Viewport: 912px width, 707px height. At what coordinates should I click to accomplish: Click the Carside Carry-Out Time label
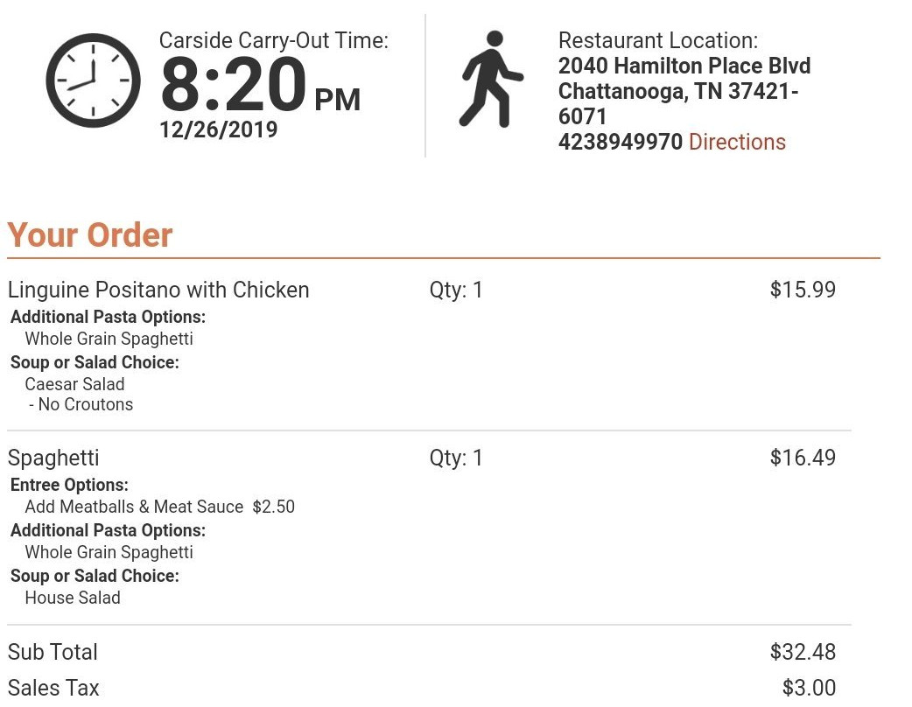[x=274, y=40]
